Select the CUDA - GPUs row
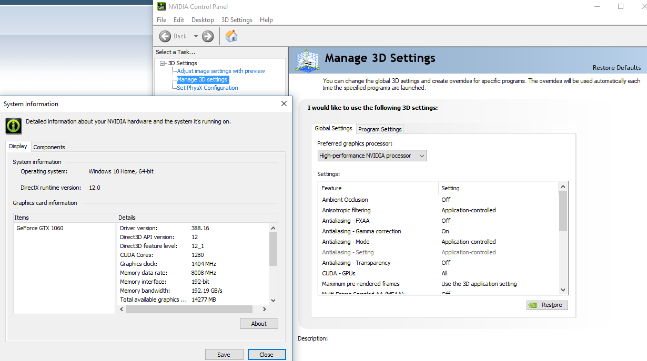647x361 pixels. click(439, 273)
